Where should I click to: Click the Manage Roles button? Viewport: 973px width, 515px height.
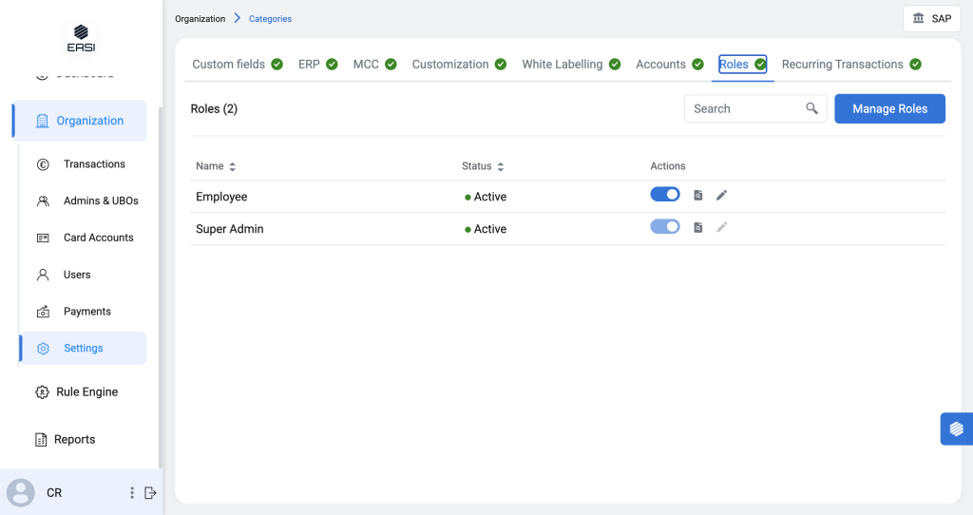pos(889,108)
